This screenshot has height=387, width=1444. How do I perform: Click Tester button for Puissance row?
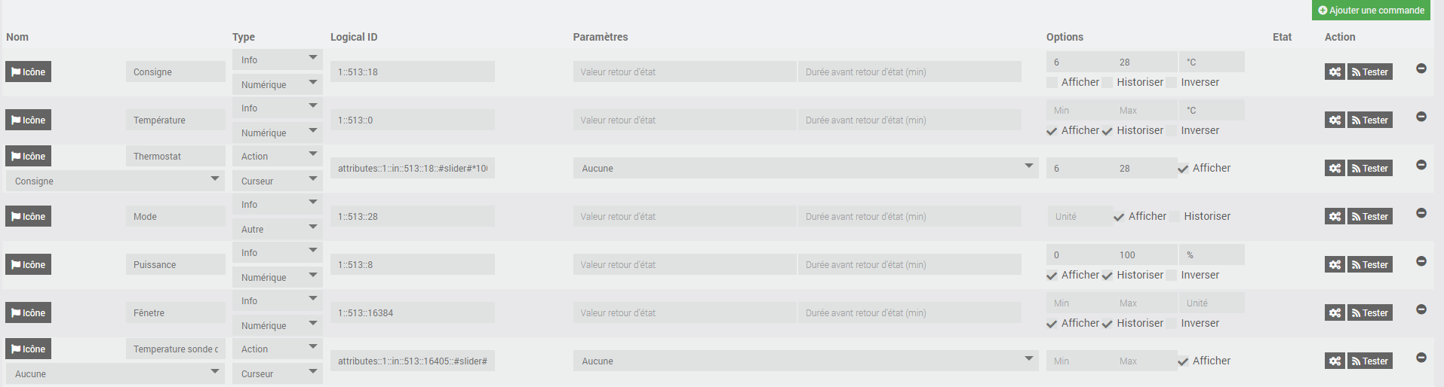(x=1370, y=265)
